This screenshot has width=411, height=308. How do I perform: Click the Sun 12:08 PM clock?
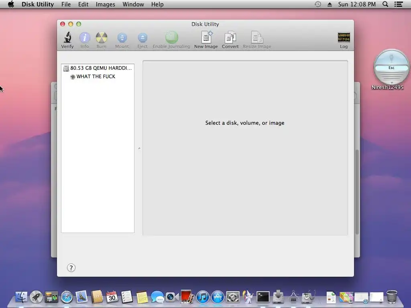pyautogui.click(x=357, y=4)
